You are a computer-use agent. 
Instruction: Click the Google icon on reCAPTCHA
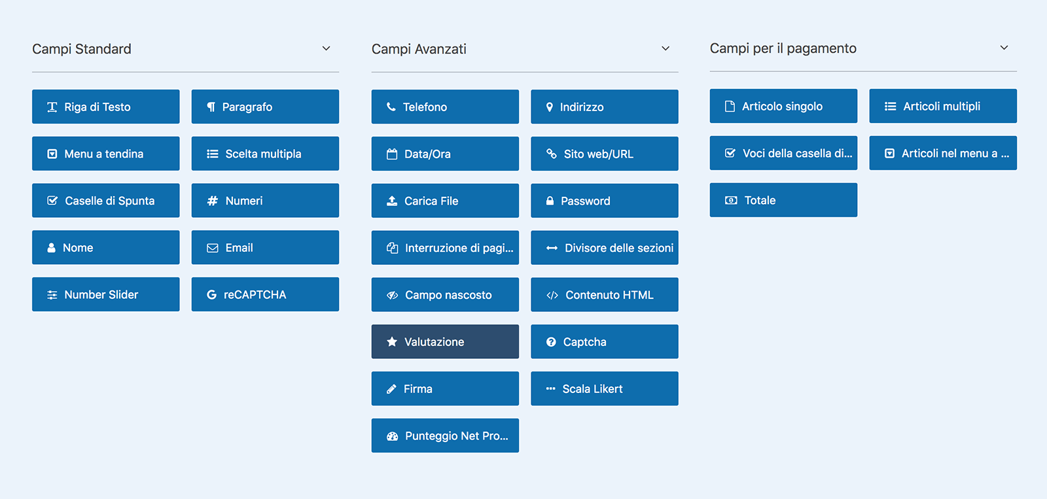click(211, 295)
